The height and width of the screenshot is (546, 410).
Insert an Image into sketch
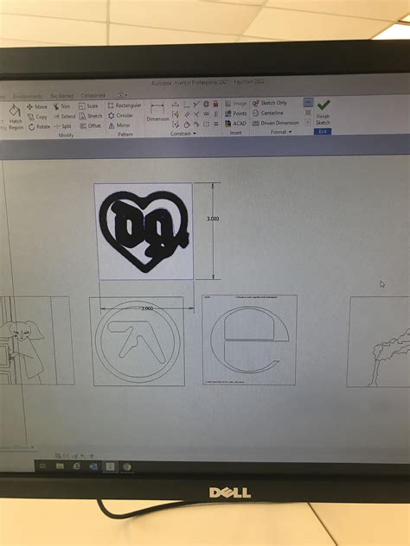pos(236,104)
